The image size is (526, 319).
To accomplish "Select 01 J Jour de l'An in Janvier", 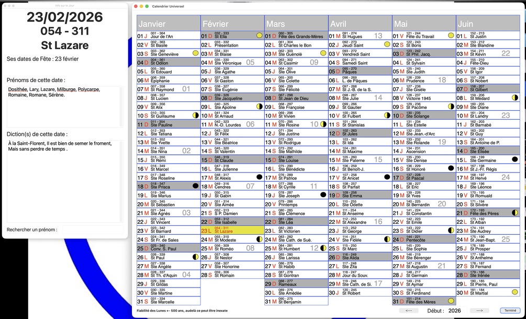I will pyautogui.click(x=169, y=36).
